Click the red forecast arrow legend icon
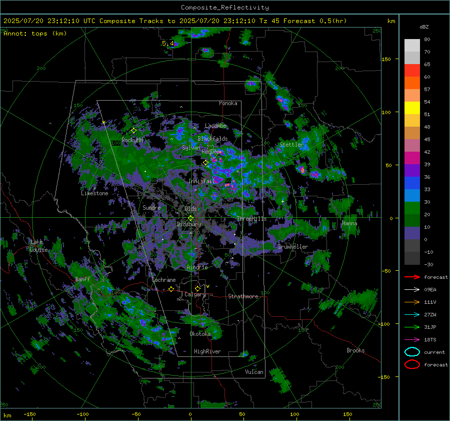 412,277
